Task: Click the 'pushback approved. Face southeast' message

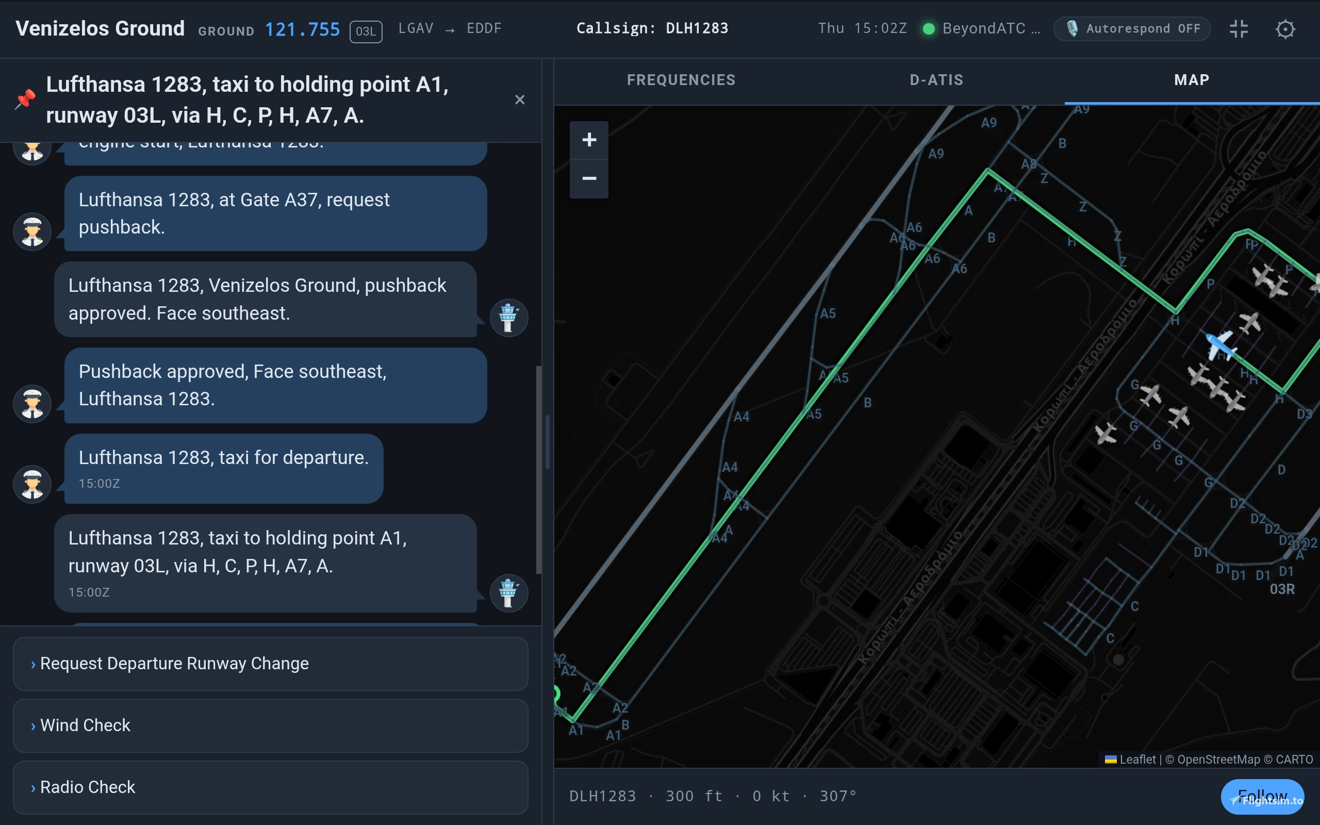Action: click(x=266, y=299)
